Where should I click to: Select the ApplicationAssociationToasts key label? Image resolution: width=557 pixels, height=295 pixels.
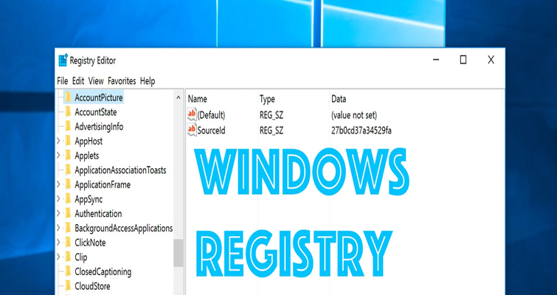click(x=120, y=170)
